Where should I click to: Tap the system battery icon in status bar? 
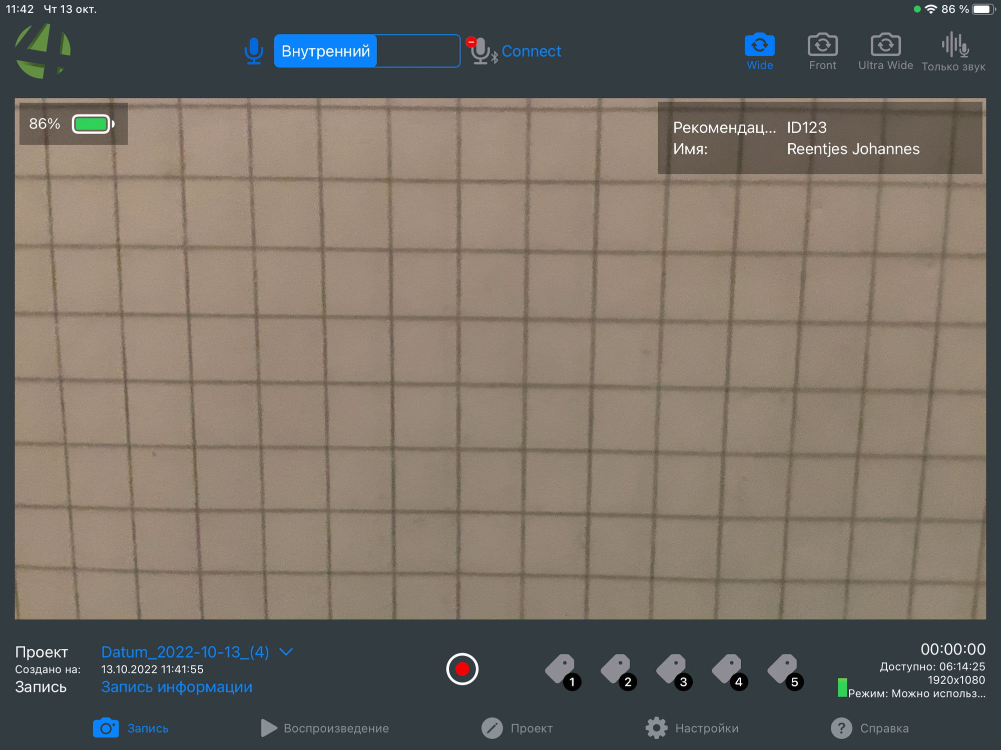pos(983,9)
